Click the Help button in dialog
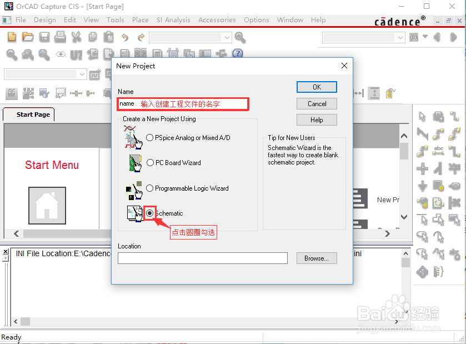Image resolution: width=466 pixels, height=344 pixels. click(x=317, y=120)
